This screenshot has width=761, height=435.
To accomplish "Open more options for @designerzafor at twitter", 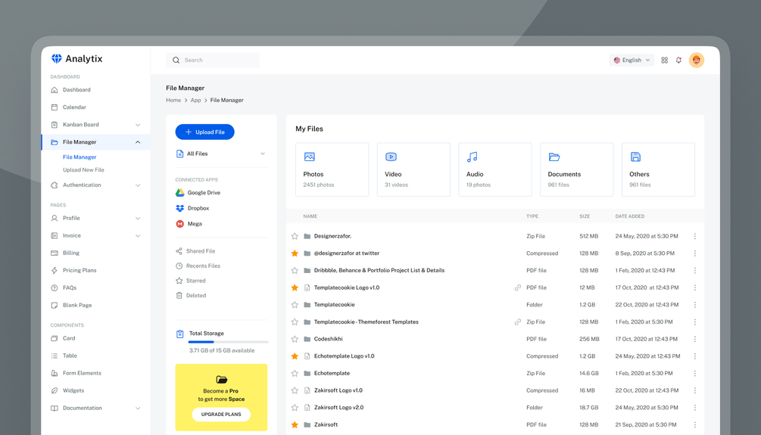I will coord(695,253).
